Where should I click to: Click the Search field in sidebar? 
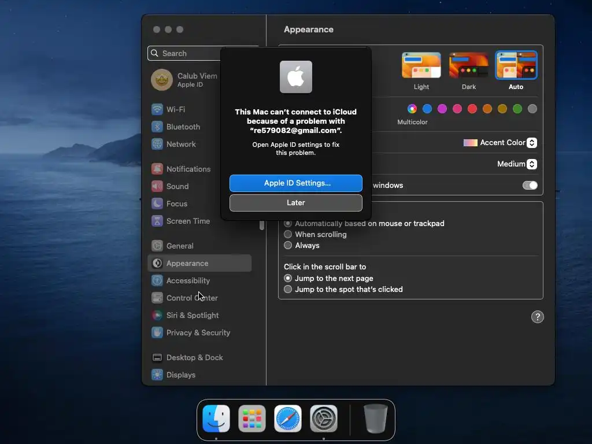coord(185,53)
